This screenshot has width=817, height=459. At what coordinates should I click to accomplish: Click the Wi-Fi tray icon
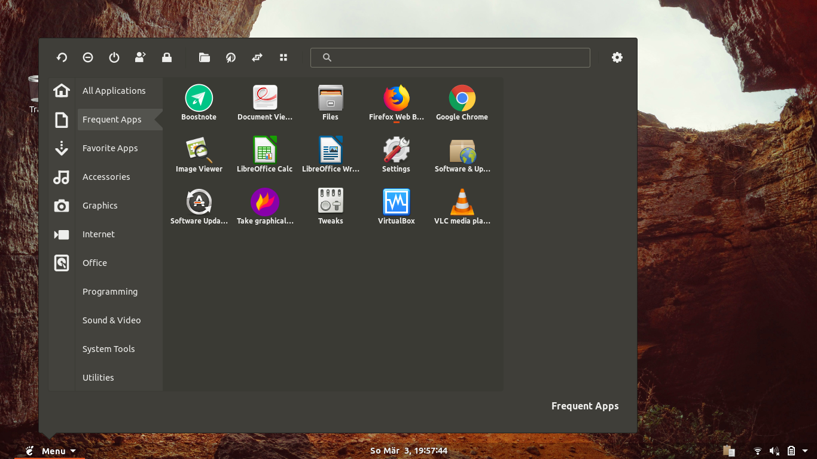pyautogui.click(x=758, y=451)
